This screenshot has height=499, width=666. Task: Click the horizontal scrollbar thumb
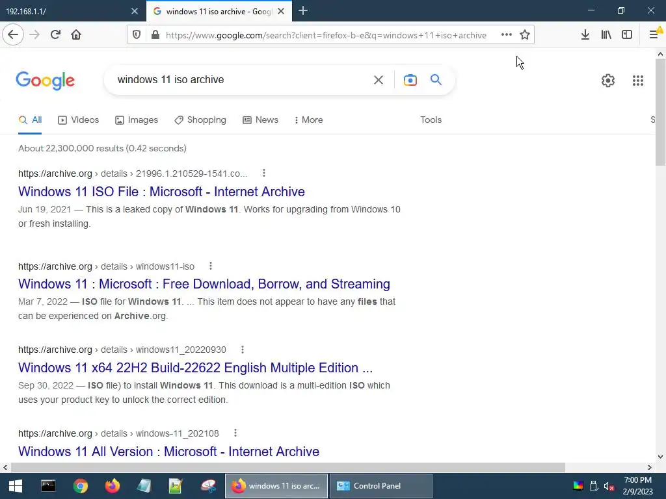(x=288, y=467)
